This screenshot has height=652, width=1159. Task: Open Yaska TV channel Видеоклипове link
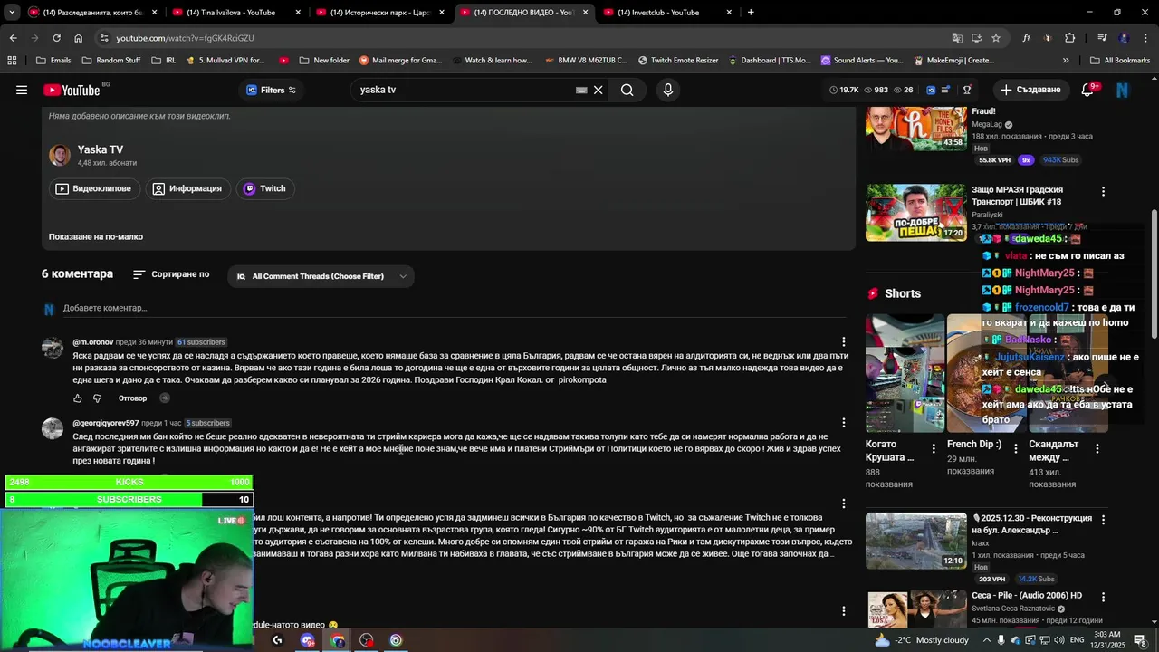[93, 188]
